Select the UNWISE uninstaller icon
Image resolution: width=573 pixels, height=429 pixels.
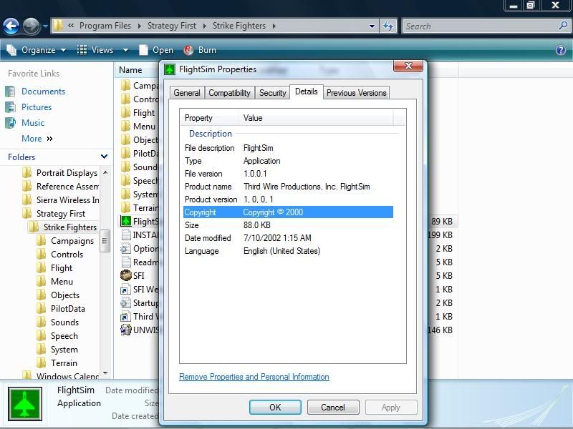[x=126, y=330]
